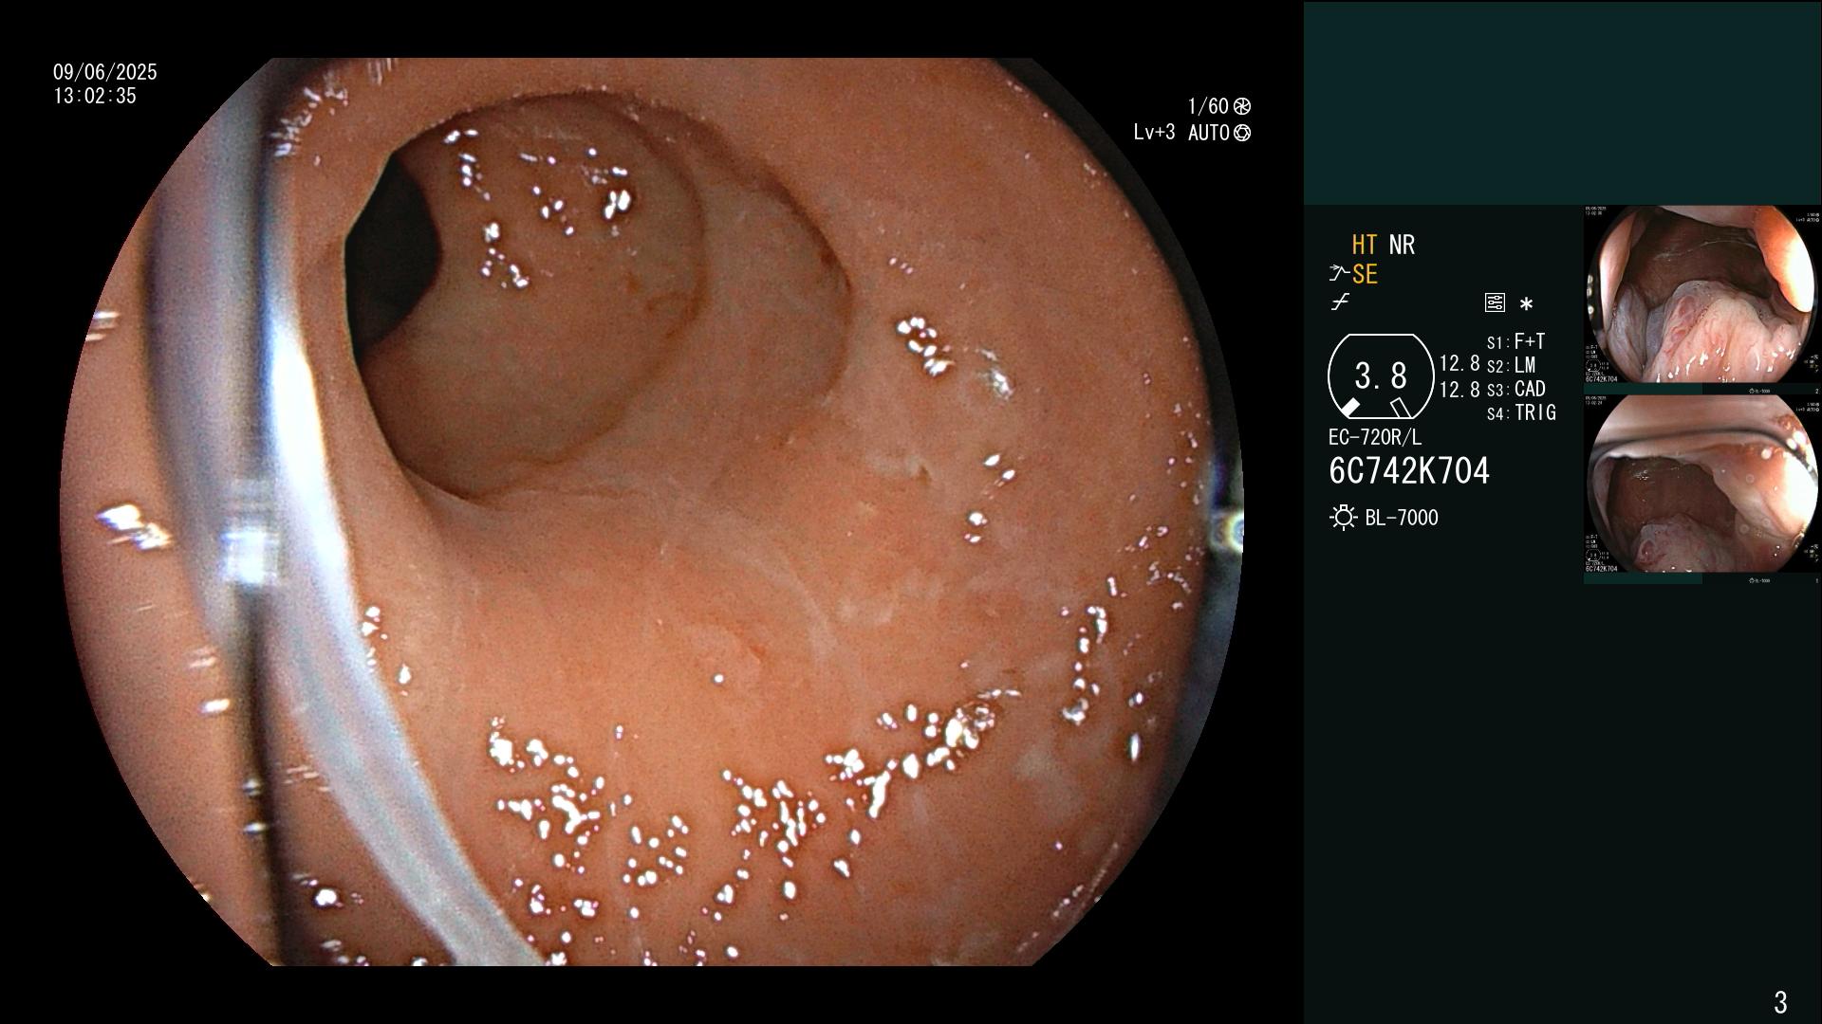This screenshot has height=1024, width=1822.
Task: Click the NR noise reduction label
Action: tap(1402, 245)
